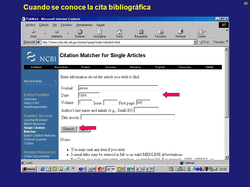Open the Batch Citation Matcher link
250x187 pixels.
tap(40, 136)
